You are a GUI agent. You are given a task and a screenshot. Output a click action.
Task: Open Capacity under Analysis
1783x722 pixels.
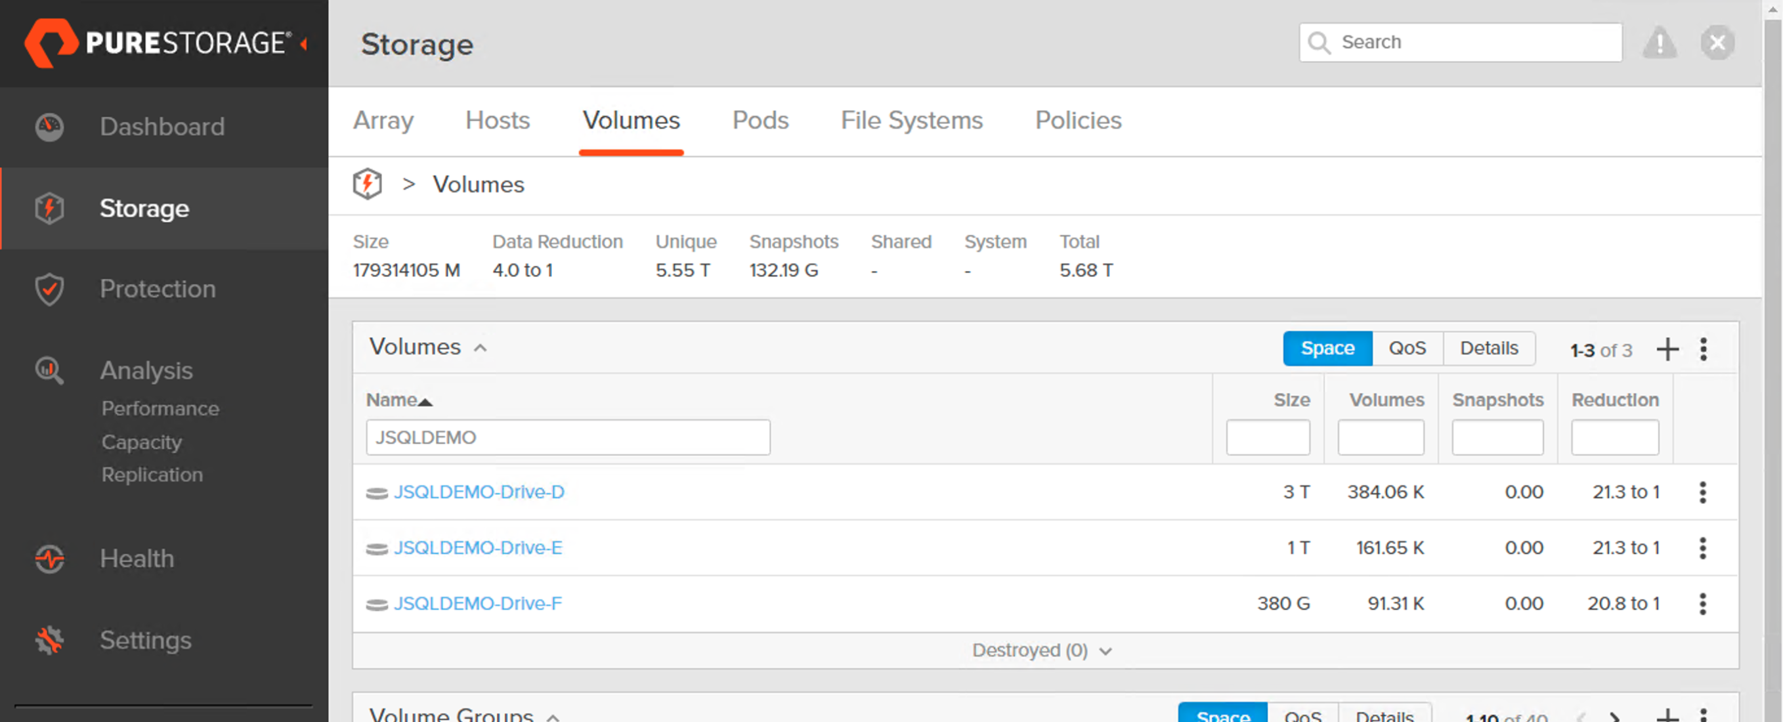pos(141,442)
